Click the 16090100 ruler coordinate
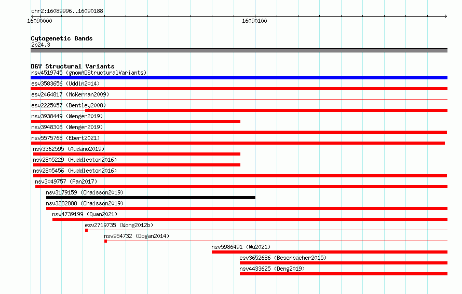This screenshot has width=462, height=294. (254, 21)
